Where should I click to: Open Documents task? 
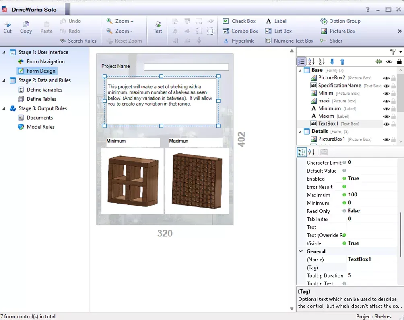point(35,118)
